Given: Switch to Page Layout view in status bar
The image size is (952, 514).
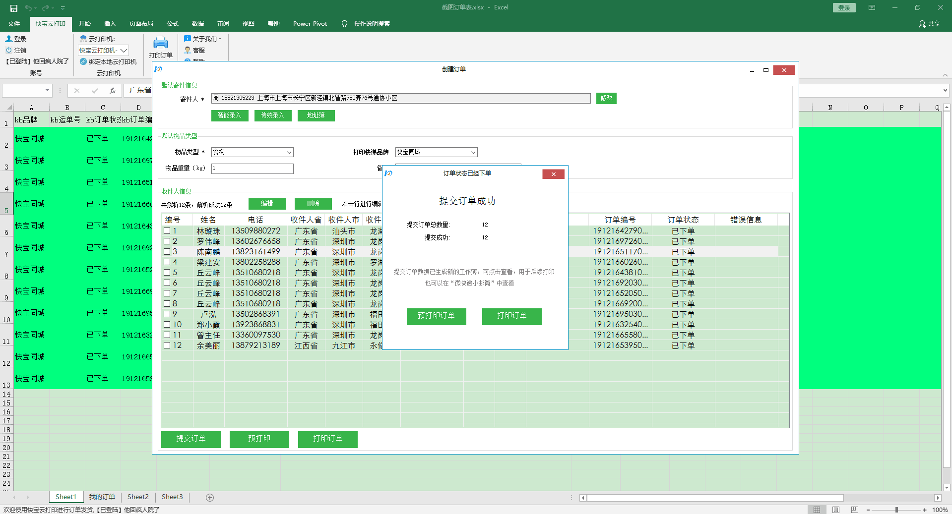Looking at the screenshot, I should tap(836, 510).
